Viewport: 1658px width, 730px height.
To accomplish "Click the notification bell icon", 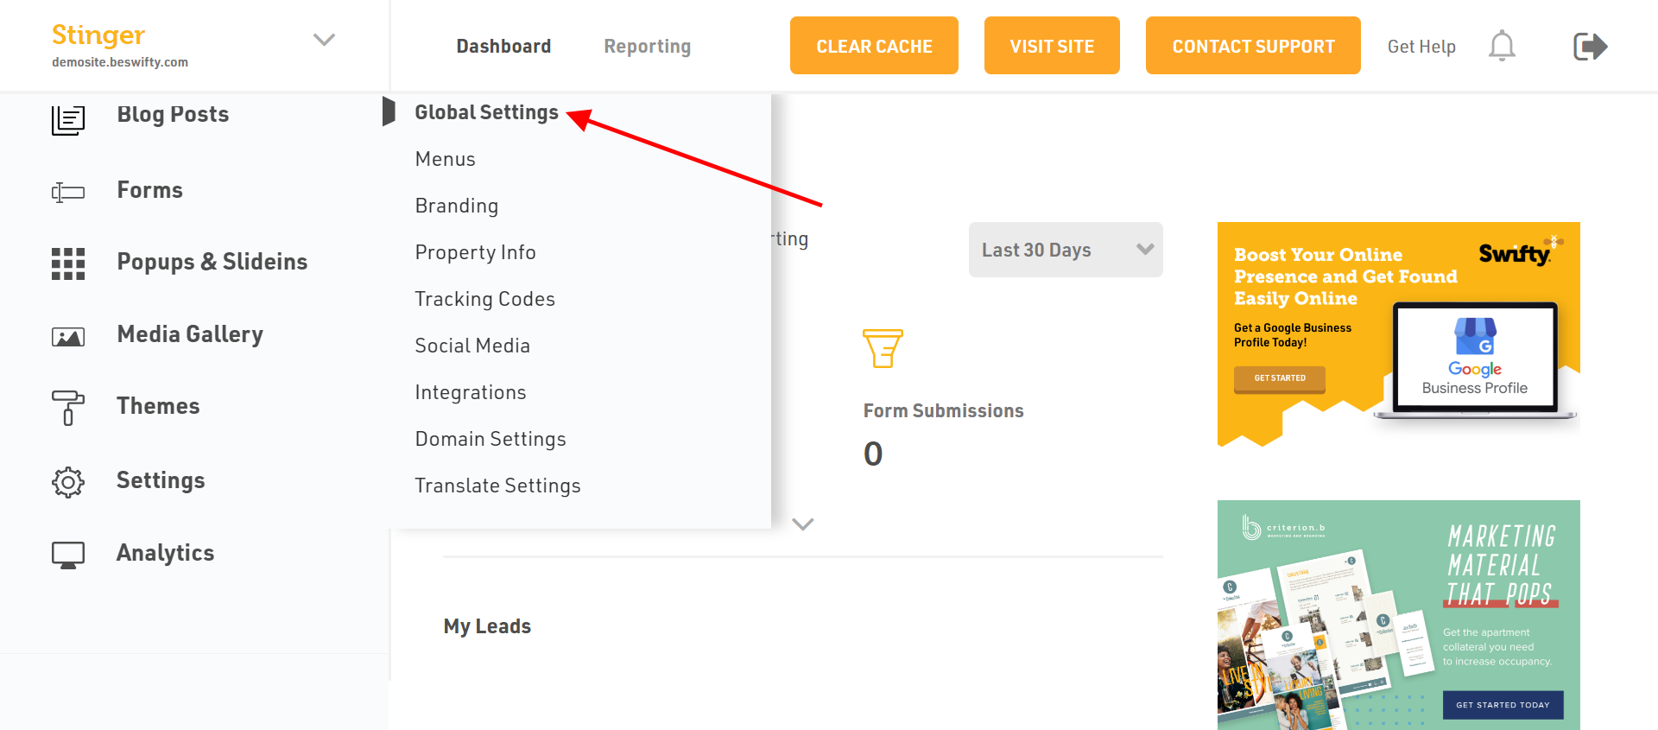I will tap(1502, 46).
